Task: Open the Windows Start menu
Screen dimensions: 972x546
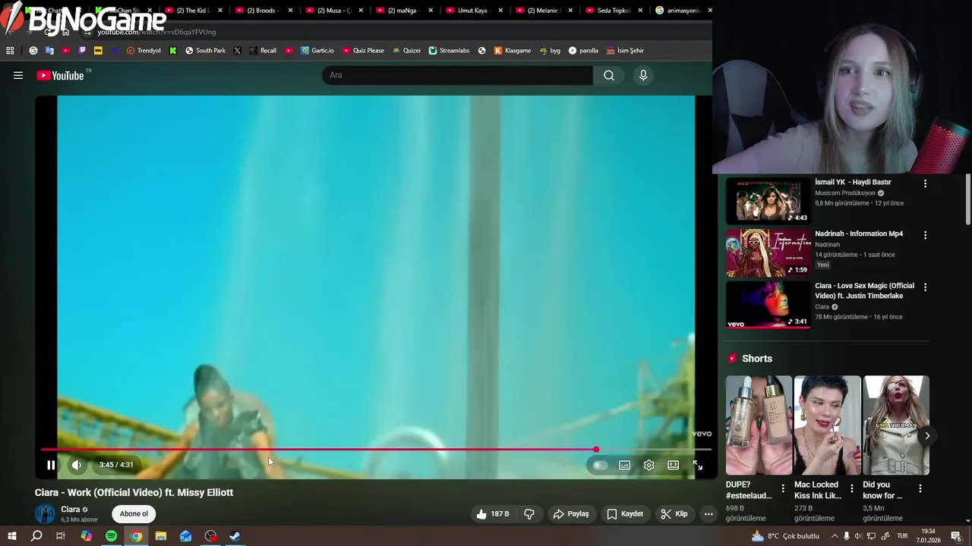Action: [x=11, y=536]
